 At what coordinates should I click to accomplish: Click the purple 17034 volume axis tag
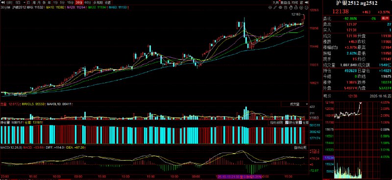pos(328,158)
